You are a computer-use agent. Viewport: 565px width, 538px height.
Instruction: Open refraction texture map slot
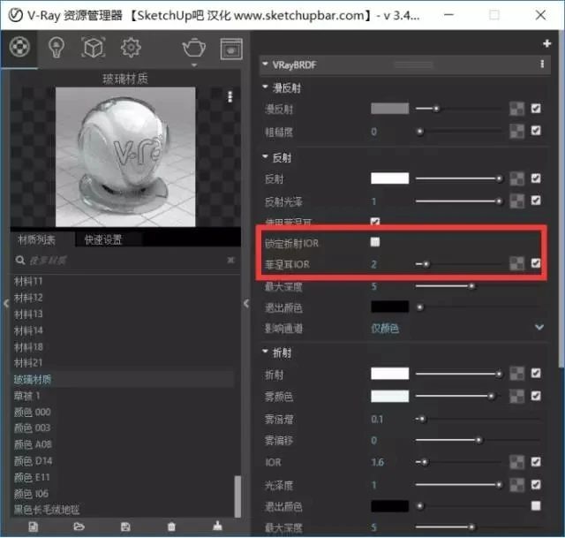[516, 374]
